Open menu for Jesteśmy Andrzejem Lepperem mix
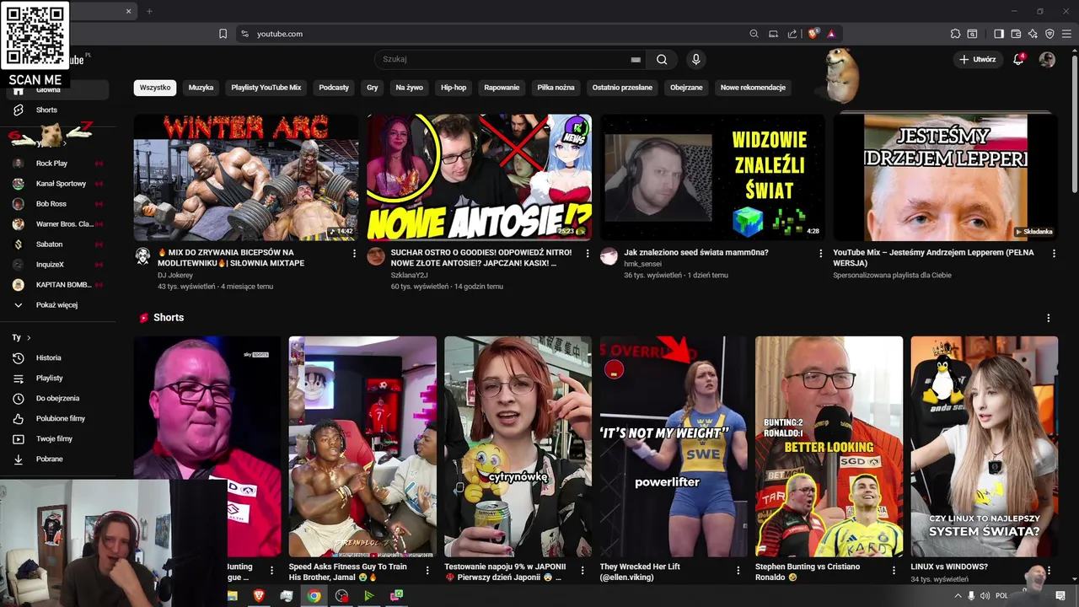The width and height of the screenshot is (1079, 607). (1054, 253)
